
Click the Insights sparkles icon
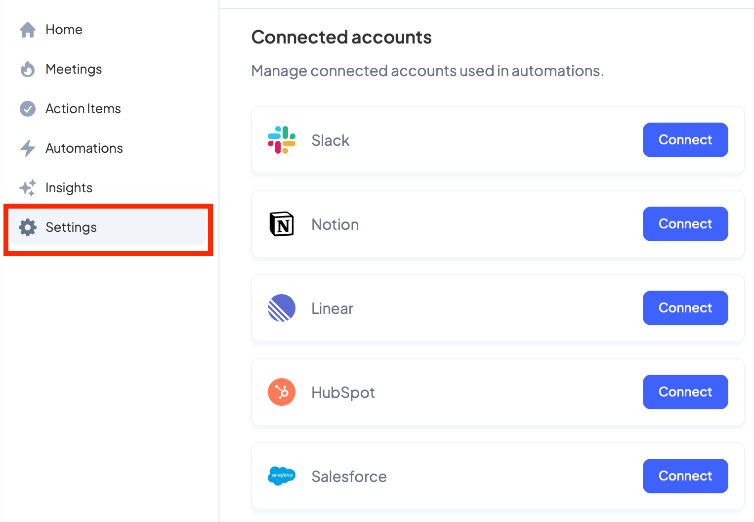point(28,188)
